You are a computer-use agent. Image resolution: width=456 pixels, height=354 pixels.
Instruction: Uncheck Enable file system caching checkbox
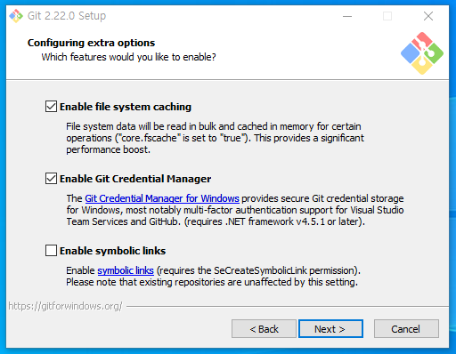click(51, 107)
